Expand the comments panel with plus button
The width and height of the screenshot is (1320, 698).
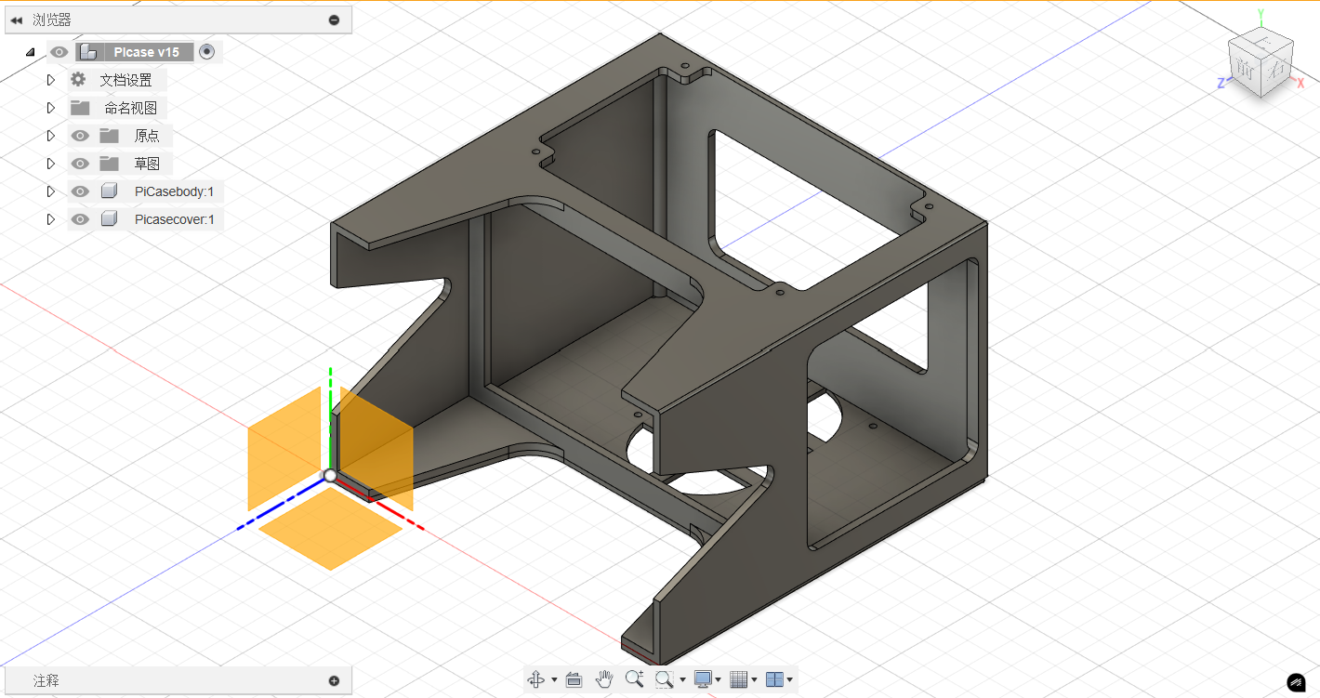335,680
